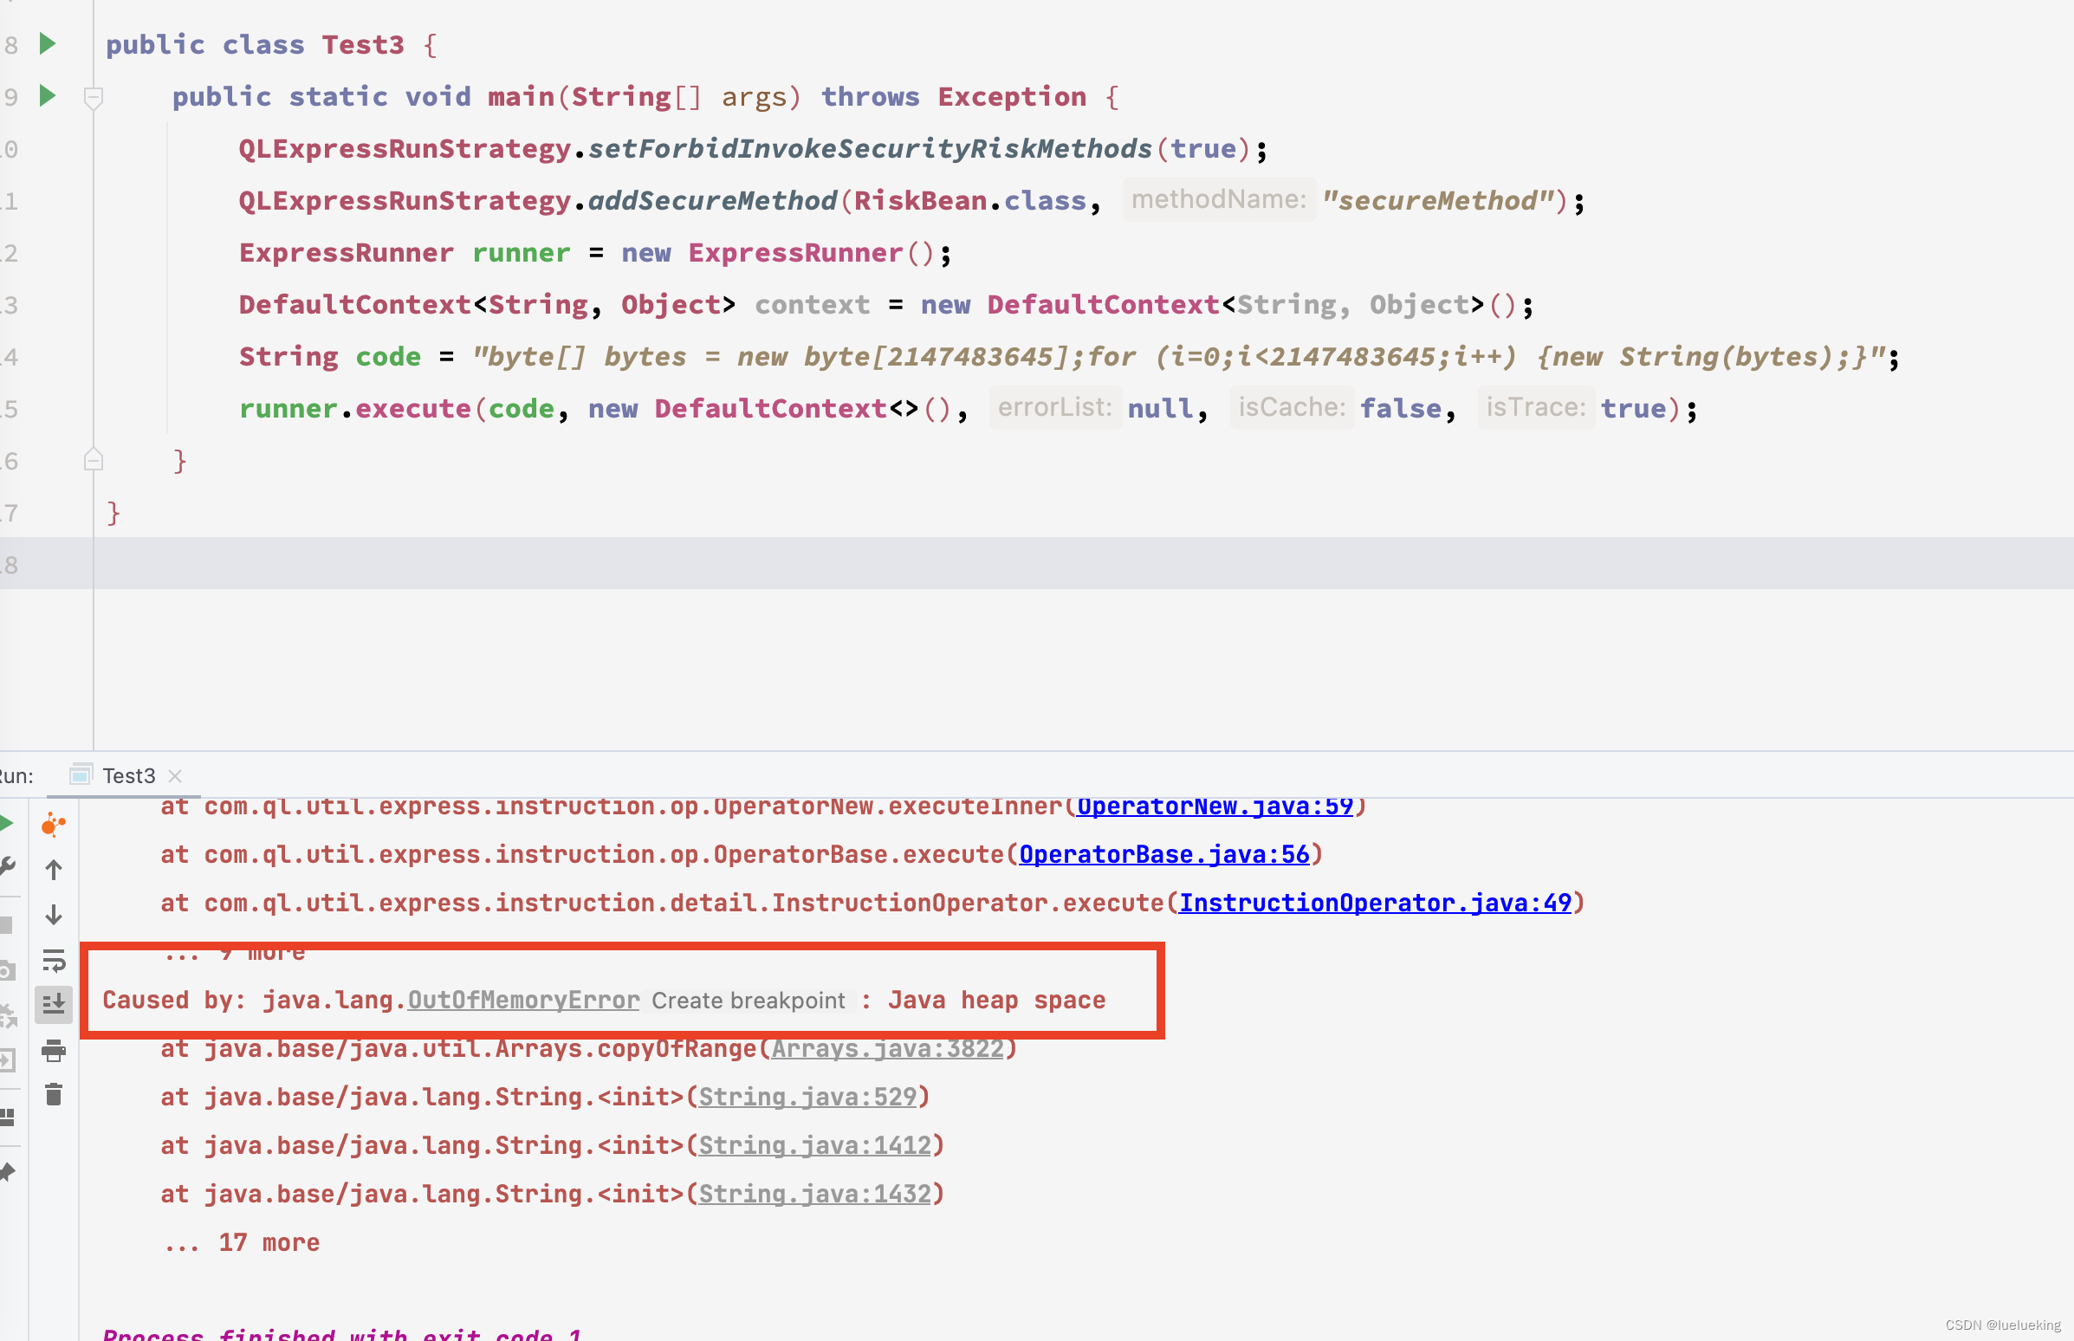This screenshot has width=2074, height=1341.
Task: Select the Test3 run tab
Action: (x=128, y=775)
